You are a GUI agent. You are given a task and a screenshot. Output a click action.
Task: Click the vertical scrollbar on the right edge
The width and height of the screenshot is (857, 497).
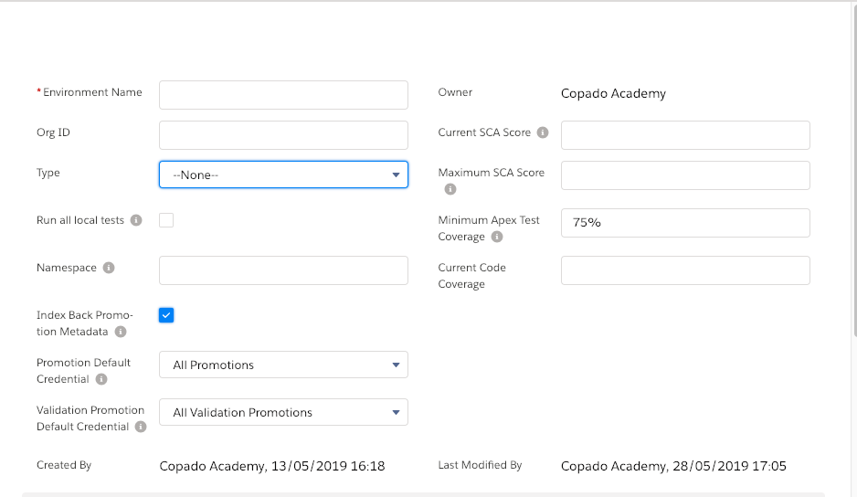tap(855, 170)
